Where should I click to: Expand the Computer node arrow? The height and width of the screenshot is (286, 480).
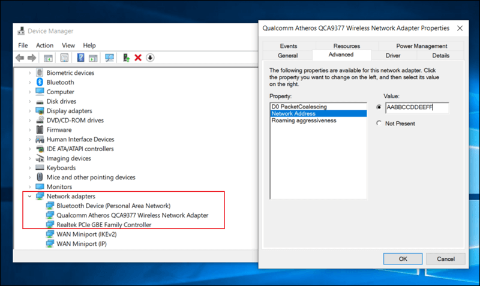tap(29, 92)
